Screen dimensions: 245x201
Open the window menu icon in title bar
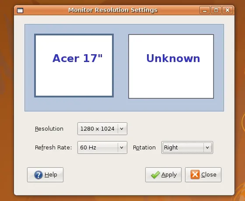coord(20,10)
